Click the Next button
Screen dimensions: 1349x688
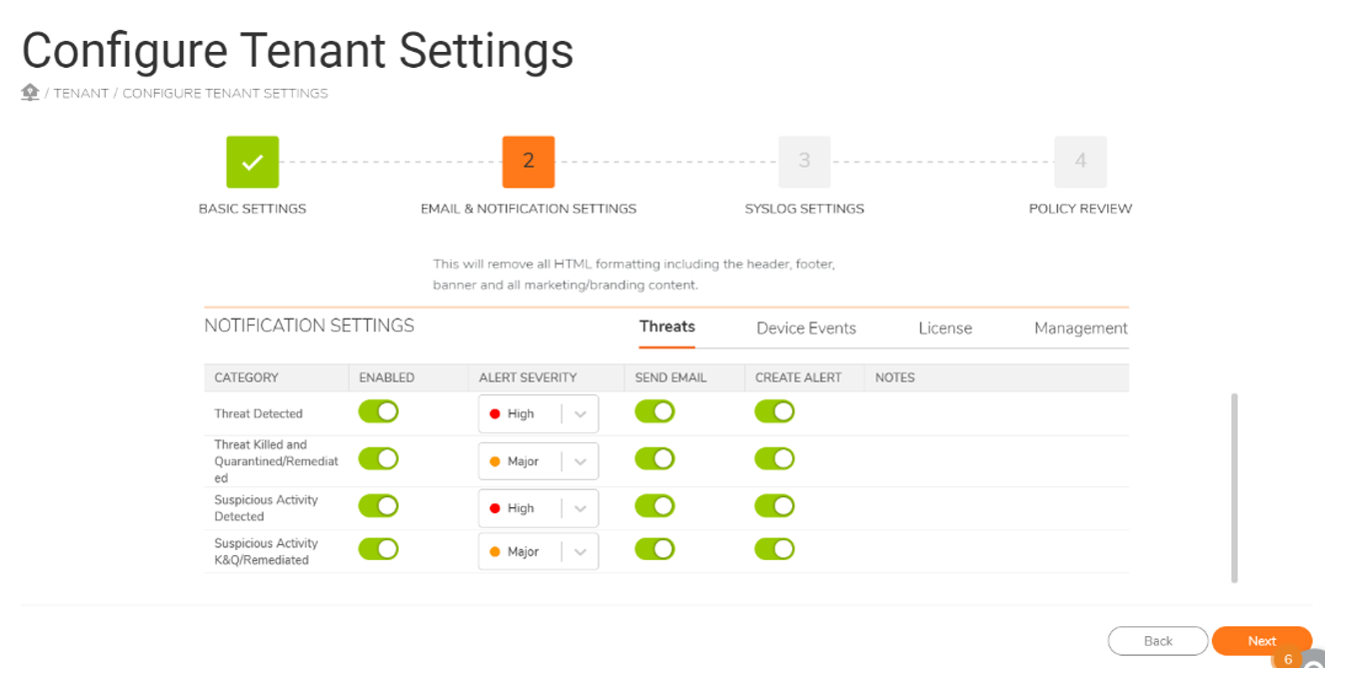pos(1261,641)
